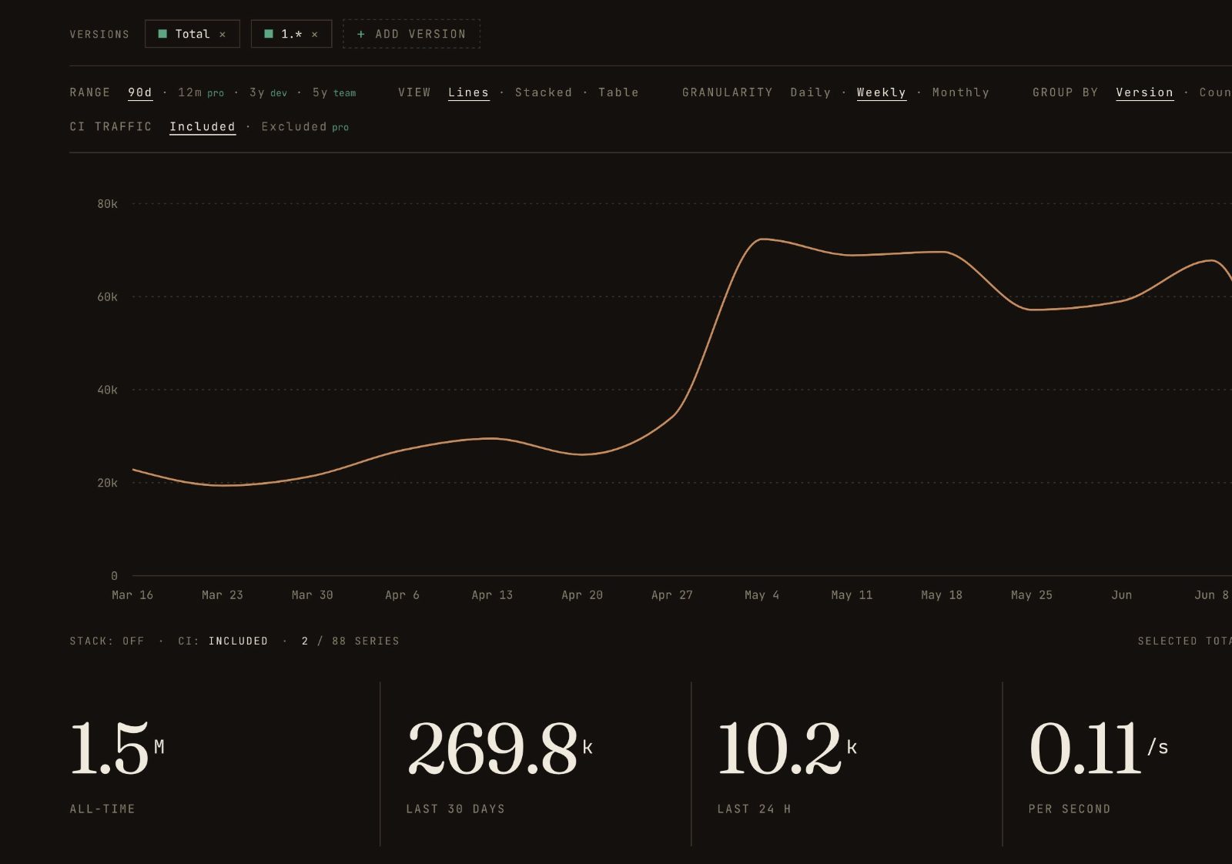Click the green swatch on Total chip
Screen dimensions: 1232x864
162,34
